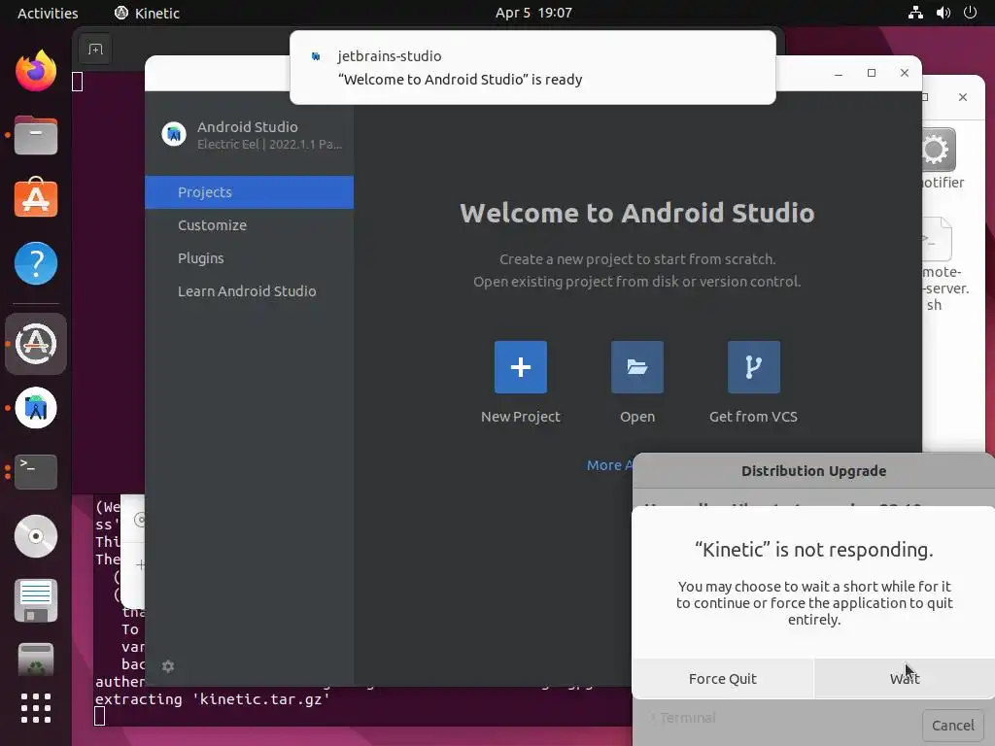The width and height of the screenshot is (995, 746).
Task: Click the Welcome to Android Studio is ready notification
Action: (x=532, y=67)
